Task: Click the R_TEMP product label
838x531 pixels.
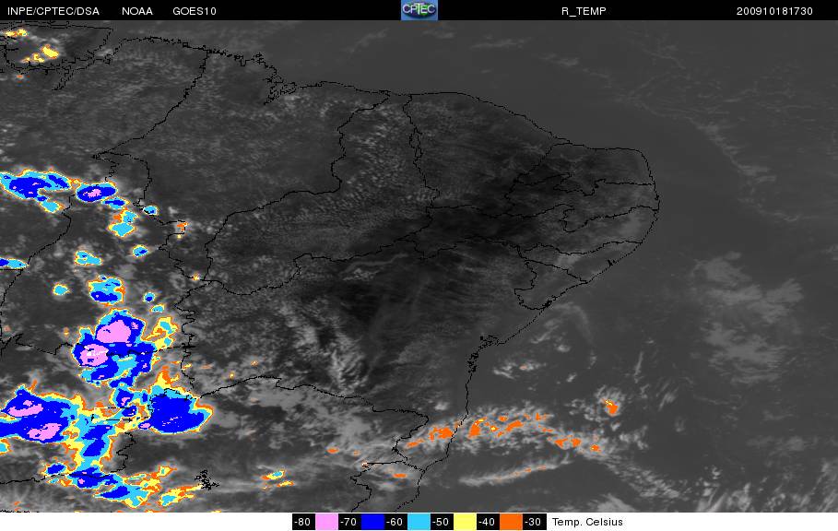Action: [584, 11]
